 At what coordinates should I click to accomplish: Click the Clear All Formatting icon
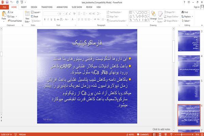(74, 14)
